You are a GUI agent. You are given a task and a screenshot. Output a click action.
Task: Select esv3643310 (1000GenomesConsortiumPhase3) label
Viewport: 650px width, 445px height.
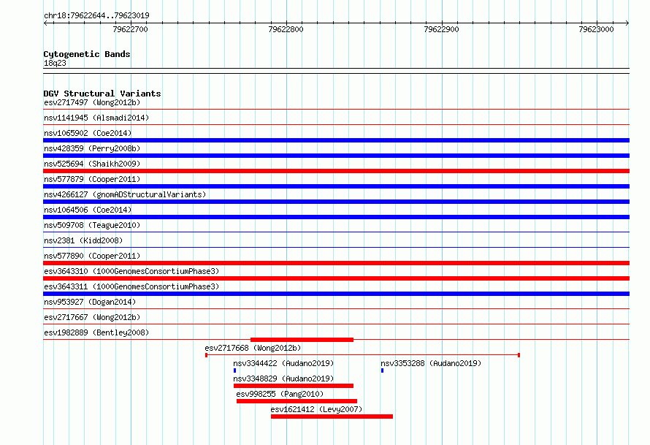click(x=131, y=271)
